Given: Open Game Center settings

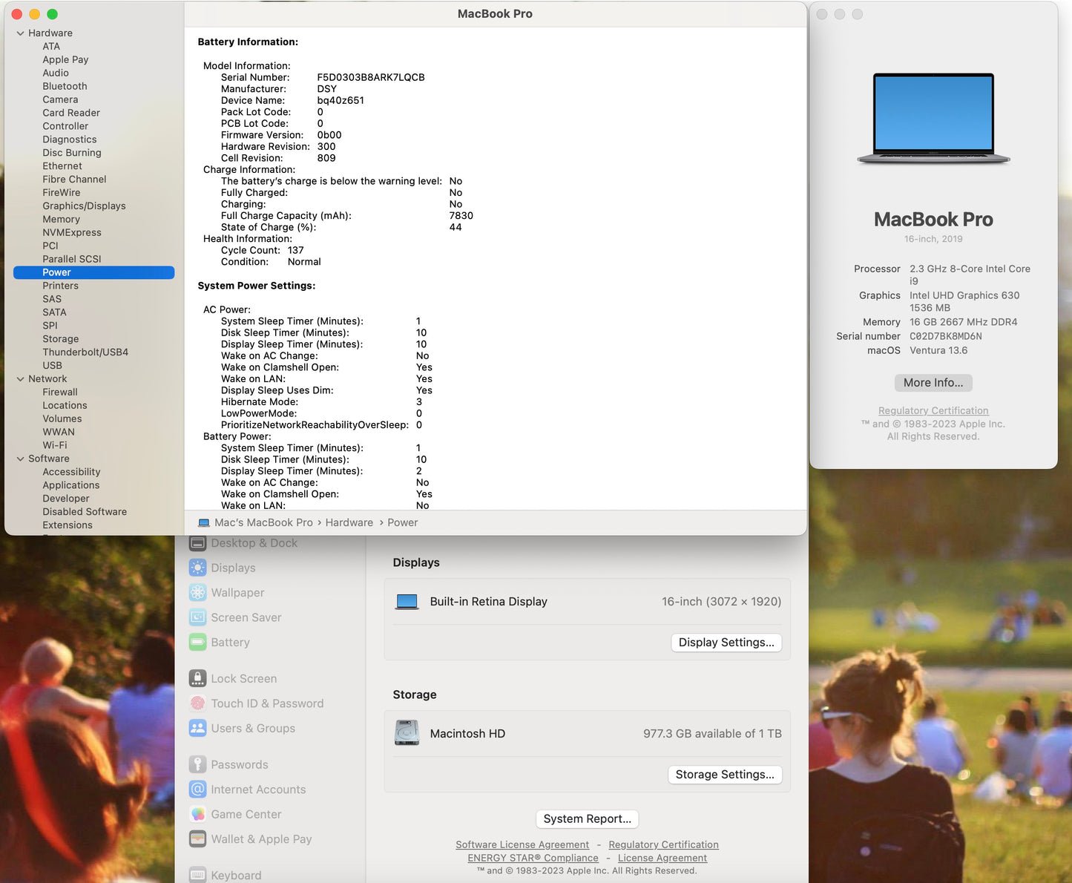Looking at the screenshot, I should (x=246, y=813).
